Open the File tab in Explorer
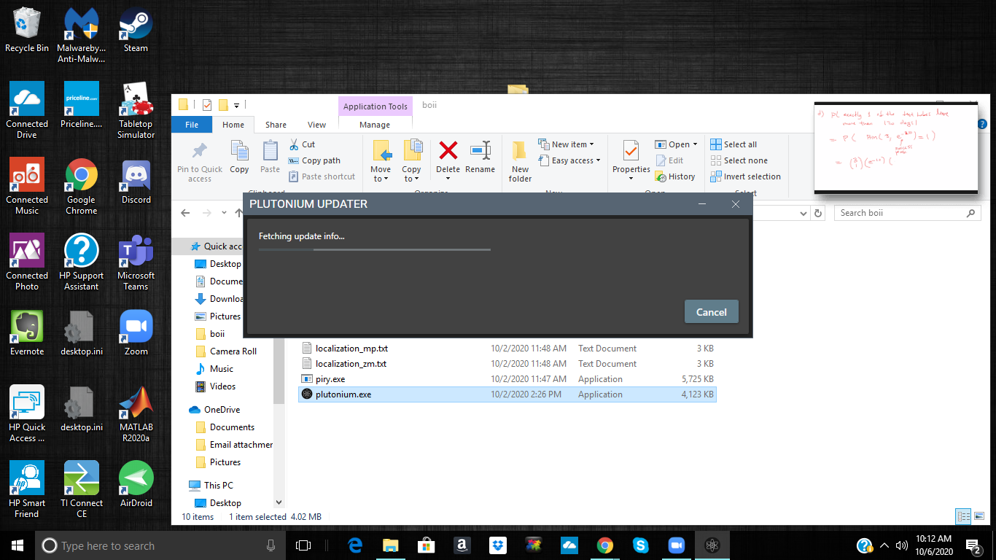 pos(192,125)
